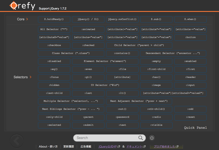Viewport: 219px width, 150px height.
Task: Click the search magnifier icon
Action: click(141, 138)
